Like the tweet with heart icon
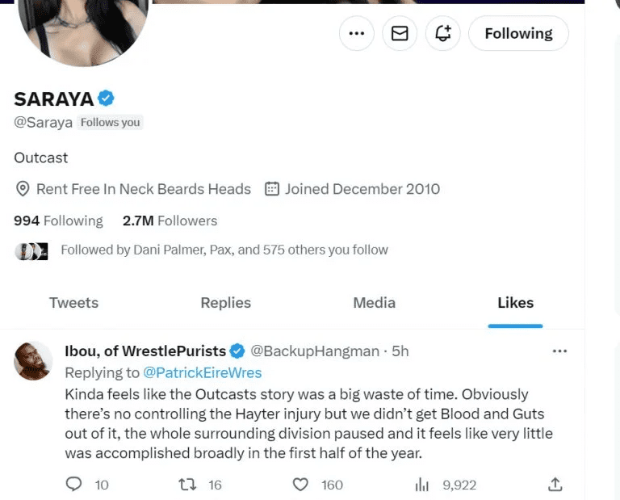Viewport: 620px width, 500px height. point(300,485)
